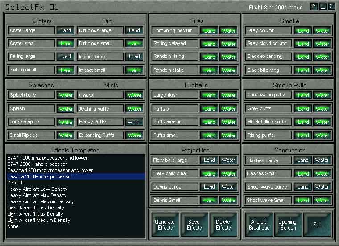The width and height of the screenshot is (339, 246).
Task: Toggle Water for Puffs small fireball
Action: [228, 135]
